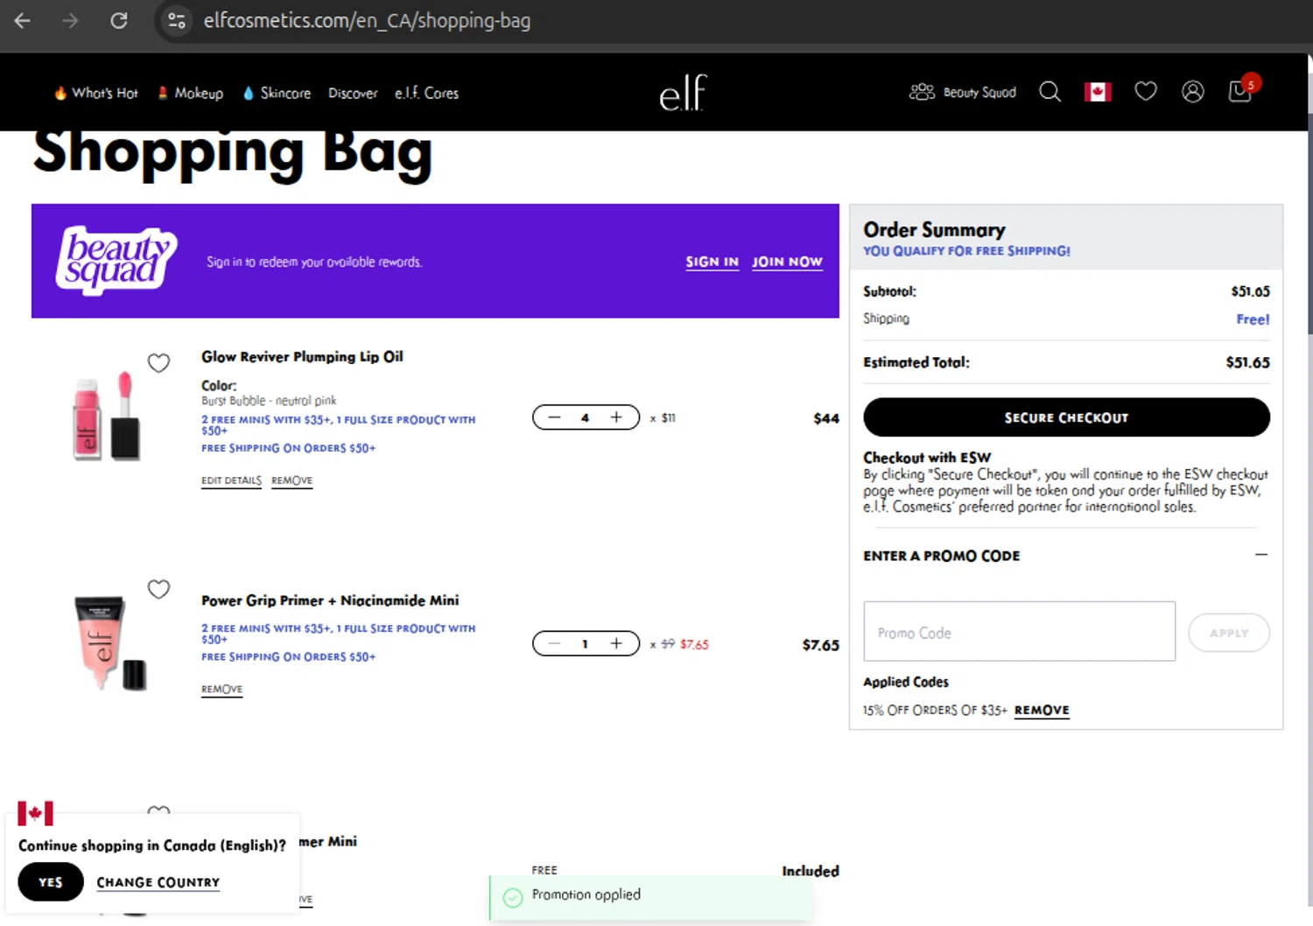Increase Glow Reviver Lip Oil quantity
The image size is (1313, 926).
coord(616,417)
